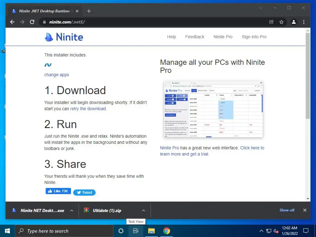316x237 pixels.
Task: Expand options for Ultidote (1).zip download
Action: pyautogui.click(x=143, y=210)
